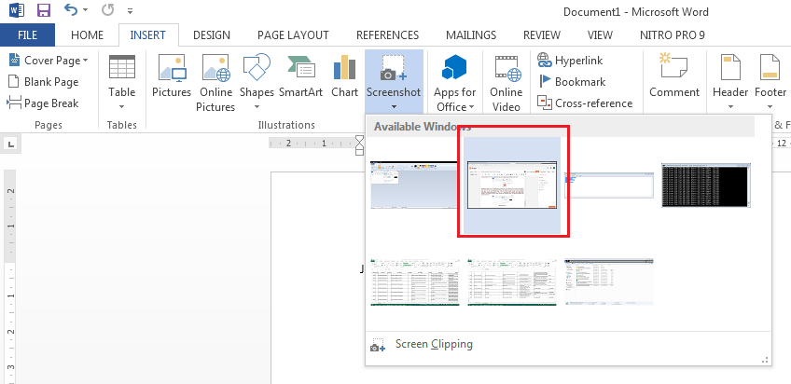Insert a SmartArt graphic
791x384 pixels.
299,76
